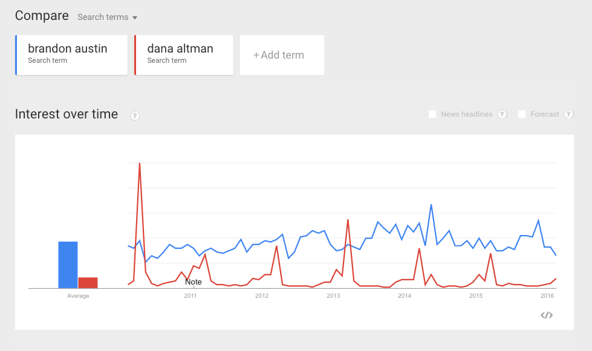Select the dana altman search term card
Screen dimensions: 592x351
[184, 55]
